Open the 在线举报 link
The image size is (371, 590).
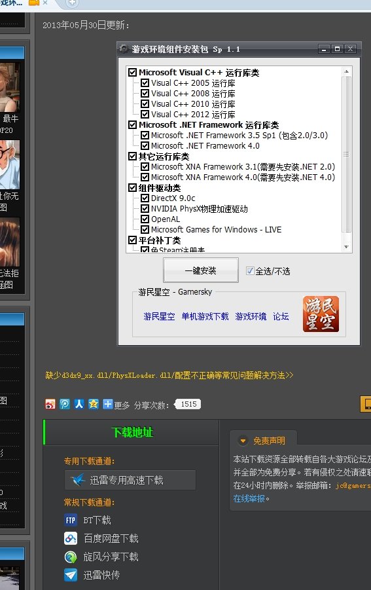(249, 498)
